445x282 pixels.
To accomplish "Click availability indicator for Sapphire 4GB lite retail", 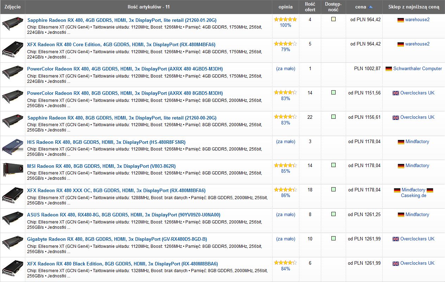I will point(333,19).
